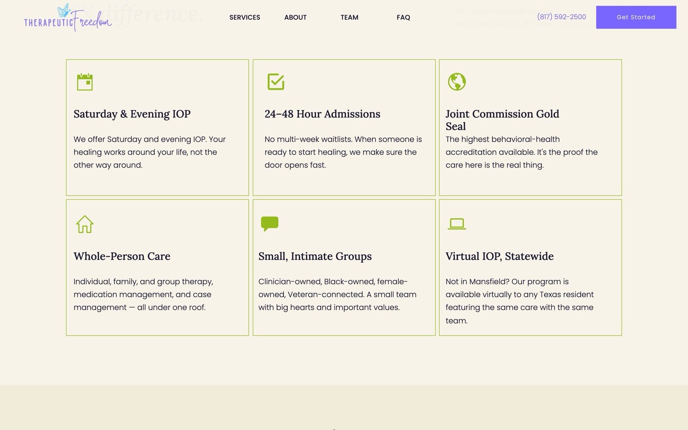Click the checkmark icon above 24–48 Hour Admissions
688x430 pixels.
(276, 82)
